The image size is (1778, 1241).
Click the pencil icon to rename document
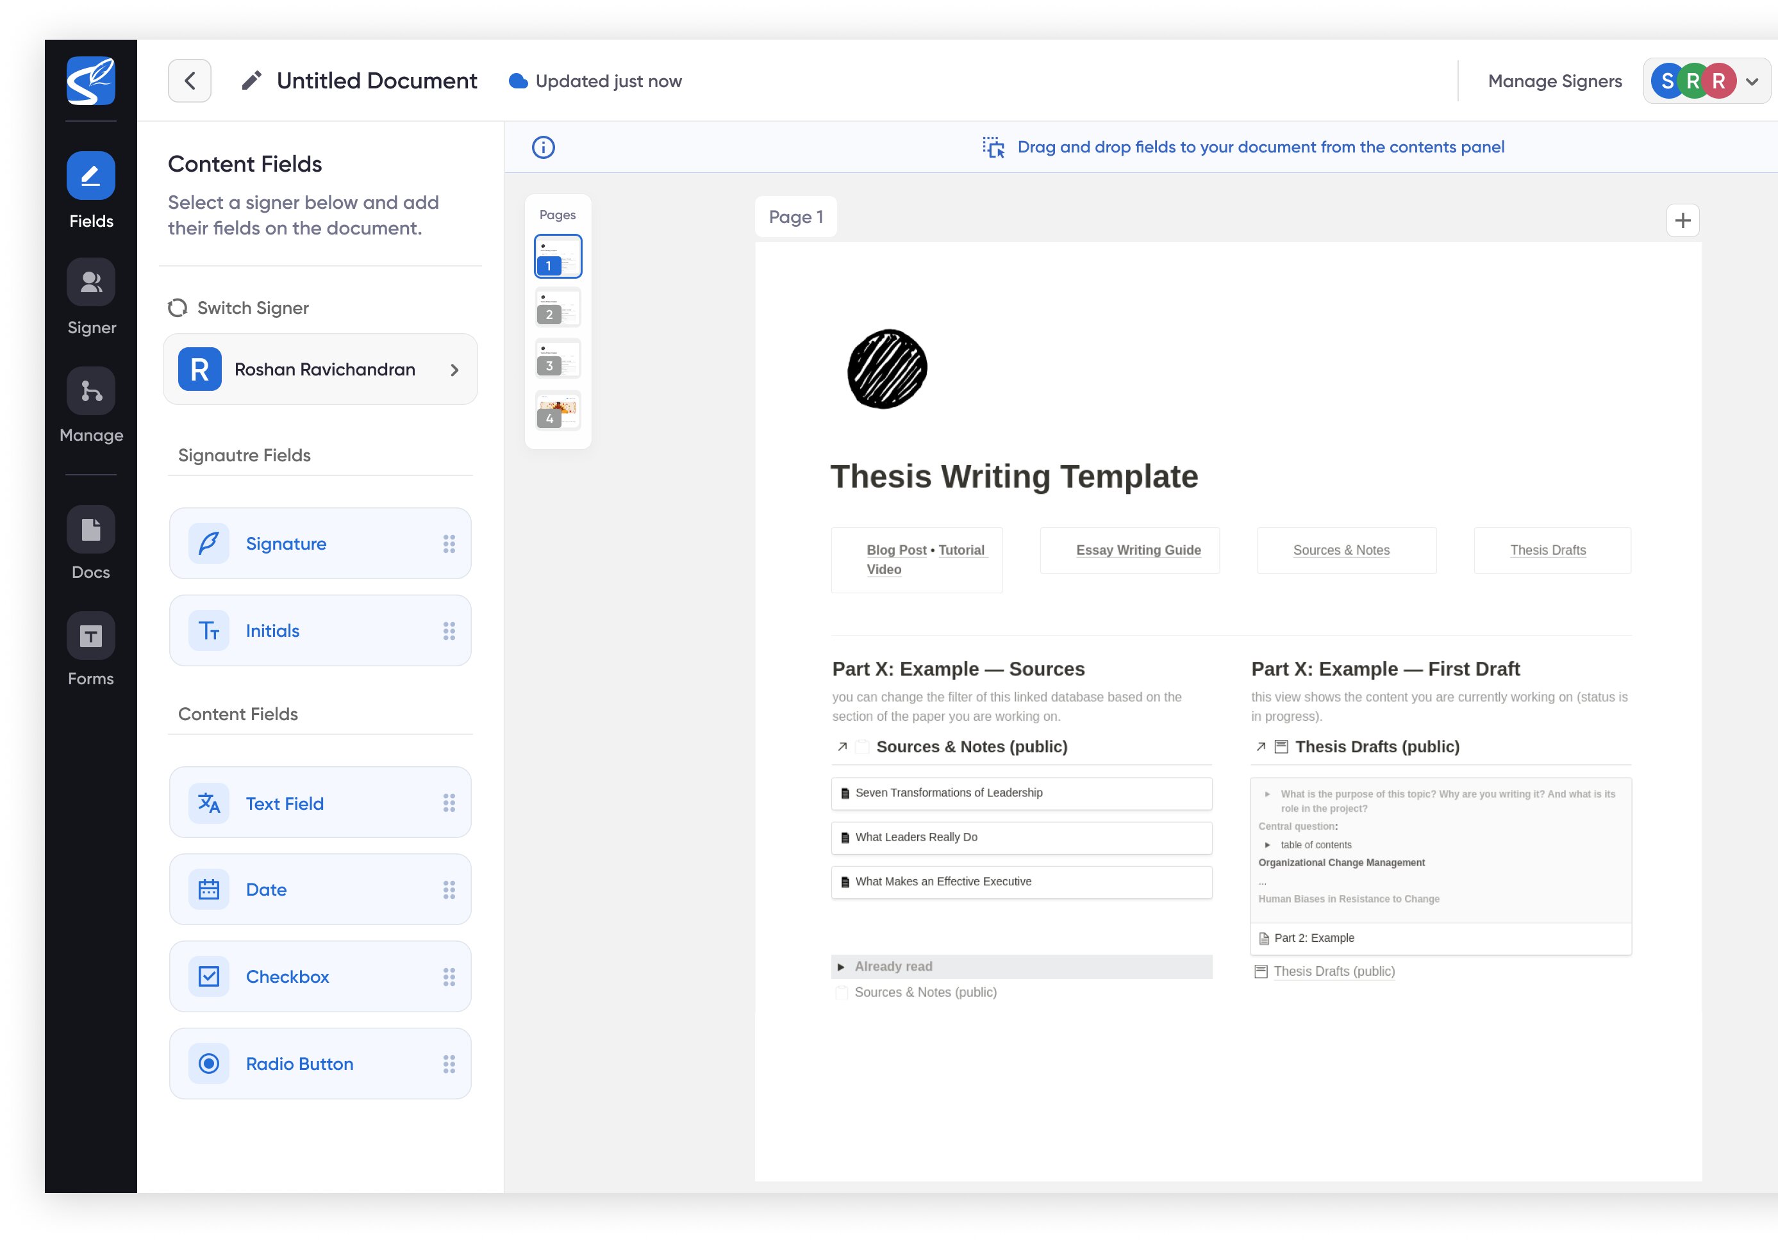click(x=251, y=81)
